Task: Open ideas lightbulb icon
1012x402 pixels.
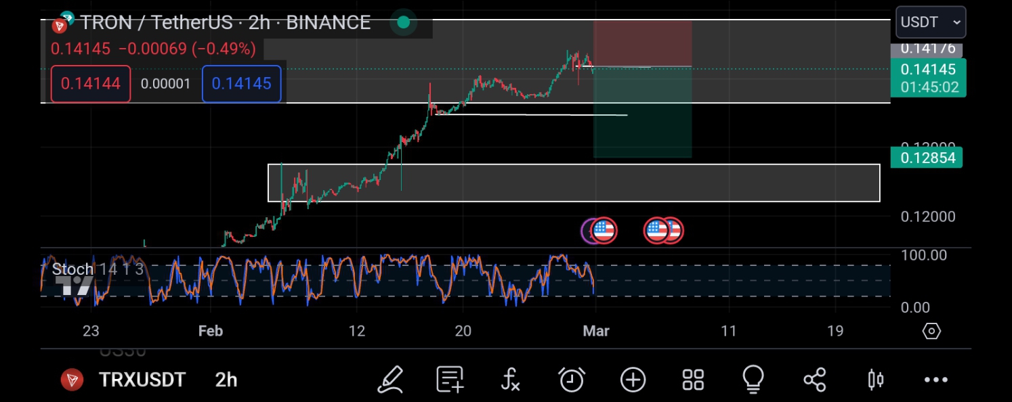Action: pyautogui.click(x=753, y=379)
